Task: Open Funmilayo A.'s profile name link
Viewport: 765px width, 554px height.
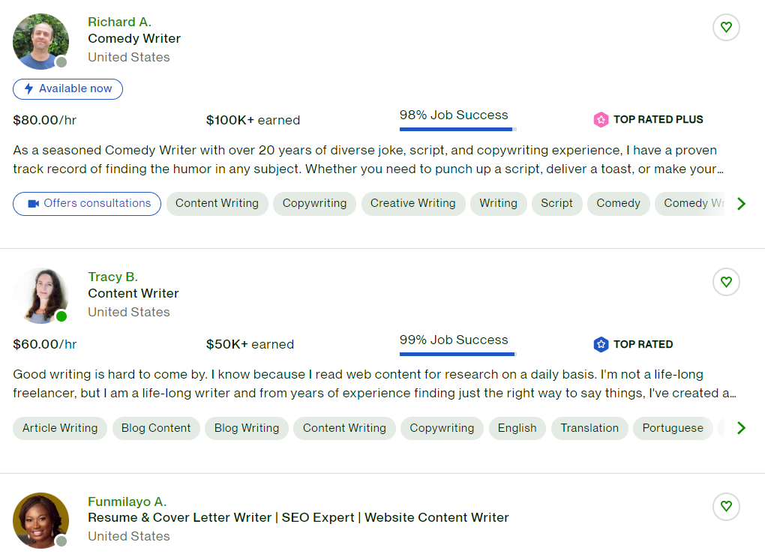Action: [127, 502]
